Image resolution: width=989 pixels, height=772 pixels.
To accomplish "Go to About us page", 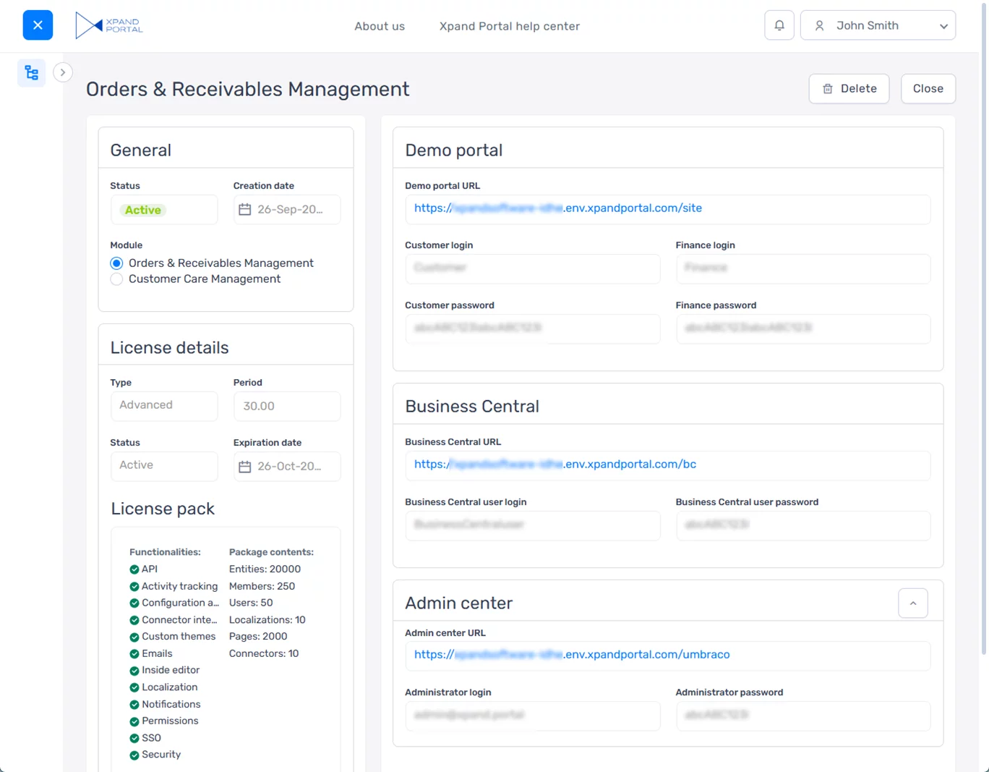I will (380, 26).
